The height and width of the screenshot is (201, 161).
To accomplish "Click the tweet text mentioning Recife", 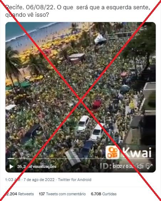I will (x=78, y=11).
